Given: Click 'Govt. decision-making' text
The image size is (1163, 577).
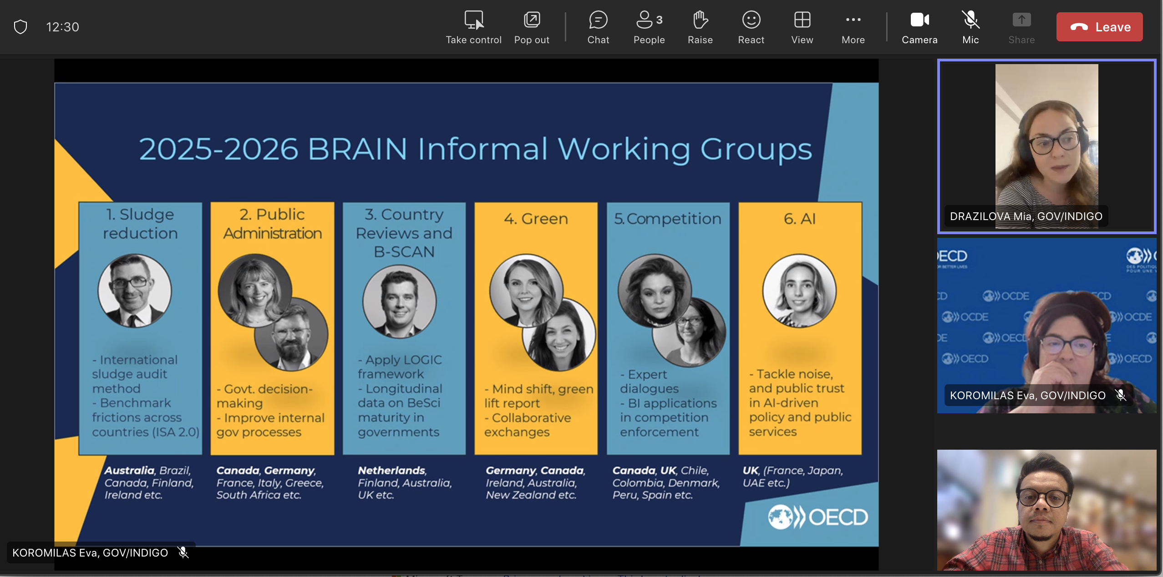Looking at the screenshot, I should click(264, 396).
